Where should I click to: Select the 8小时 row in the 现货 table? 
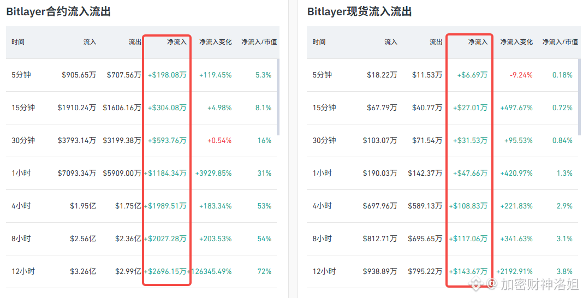click(x=443, y=239)
